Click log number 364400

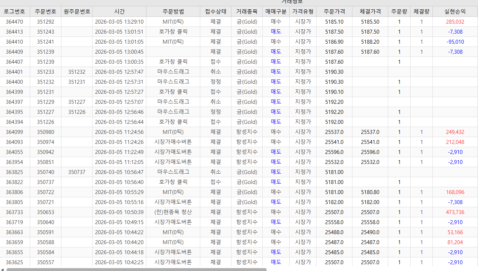point(15,82)
